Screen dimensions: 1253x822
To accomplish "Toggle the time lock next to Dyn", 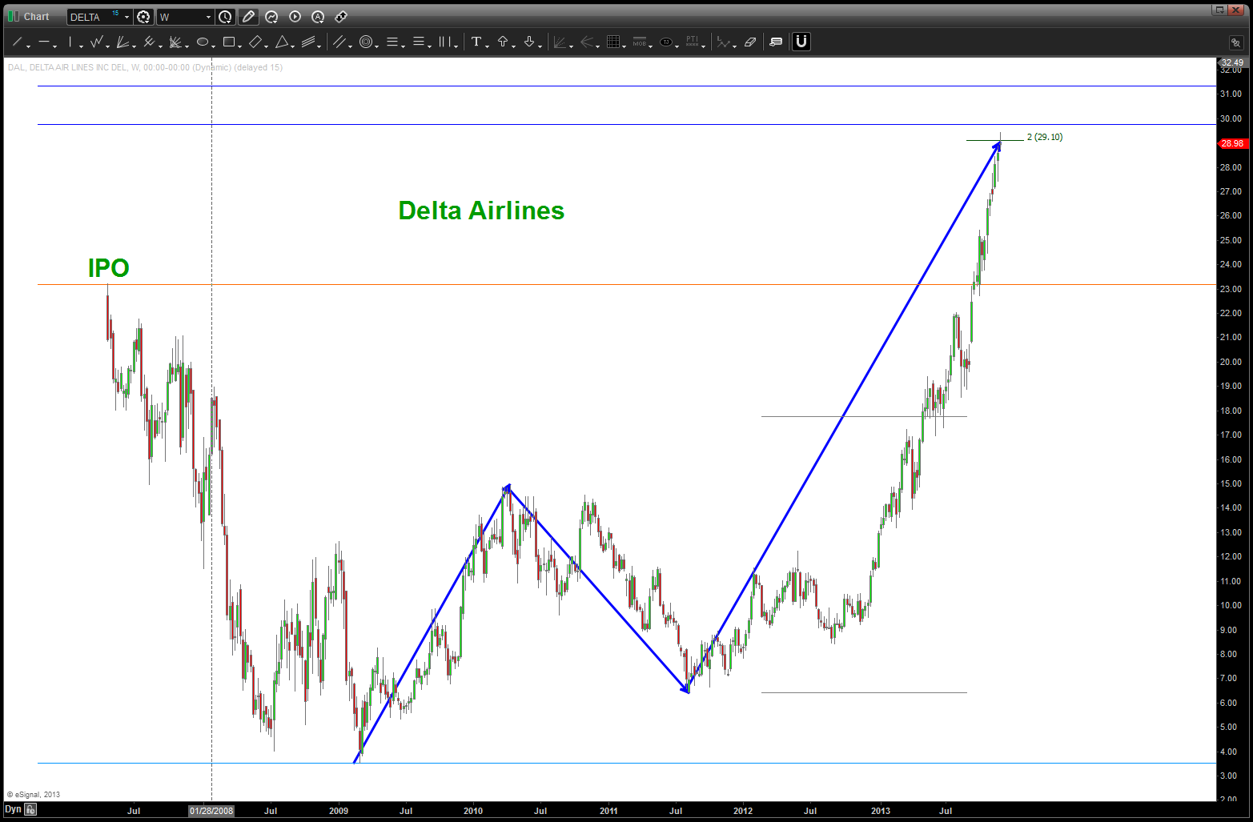I will (x=30, y=809).
